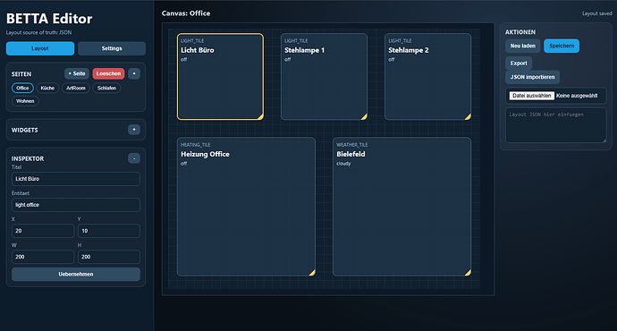This screenshot has width=617, height=331.
Task: Click the Export button
Action: (x=519, y=63)
